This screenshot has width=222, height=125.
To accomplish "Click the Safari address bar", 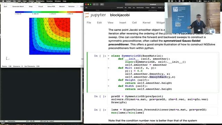I will tap(145, 5).
